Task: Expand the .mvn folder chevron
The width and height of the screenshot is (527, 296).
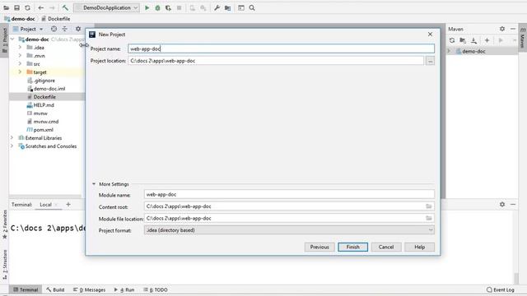Action: [20, 55]
